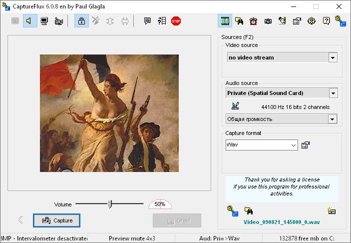Image resolution: width=351 pixels, height=243 pixels.
Task: Click the photo camera snapshot icon
Action: (x=268, y=21)
